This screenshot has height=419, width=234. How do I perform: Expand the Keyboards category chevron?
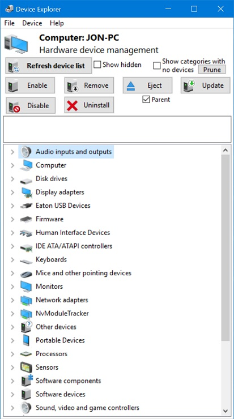click(x=12, y=259)
